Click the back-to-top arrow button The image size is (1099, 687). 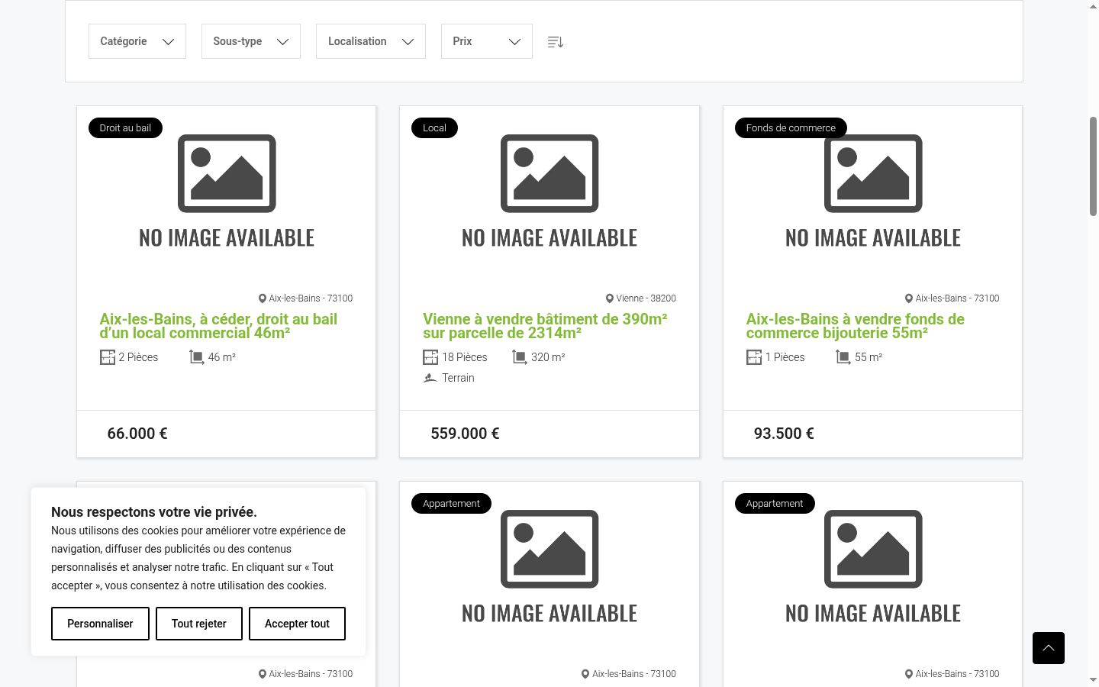[x=1048, y=648]
